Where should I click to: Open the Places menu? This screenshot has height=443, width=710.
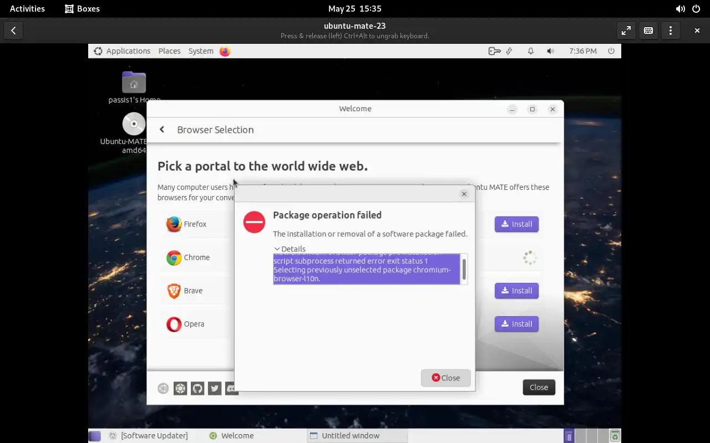coord(169,51)
